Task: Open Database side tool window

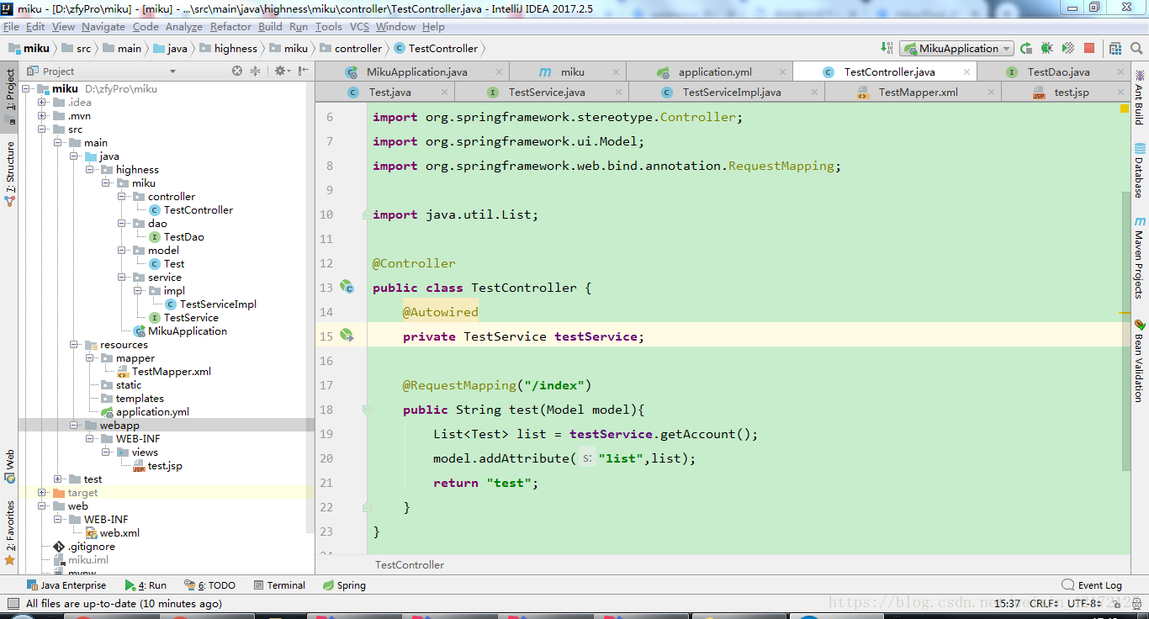Action: click(x=1140, y=171)
